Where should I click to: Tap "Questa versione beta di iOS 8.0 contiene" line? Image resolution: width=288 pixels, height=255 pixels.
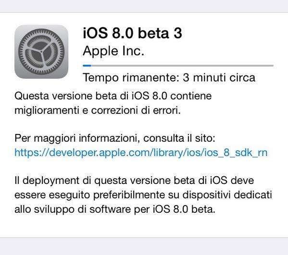click(x=113, y=96)
